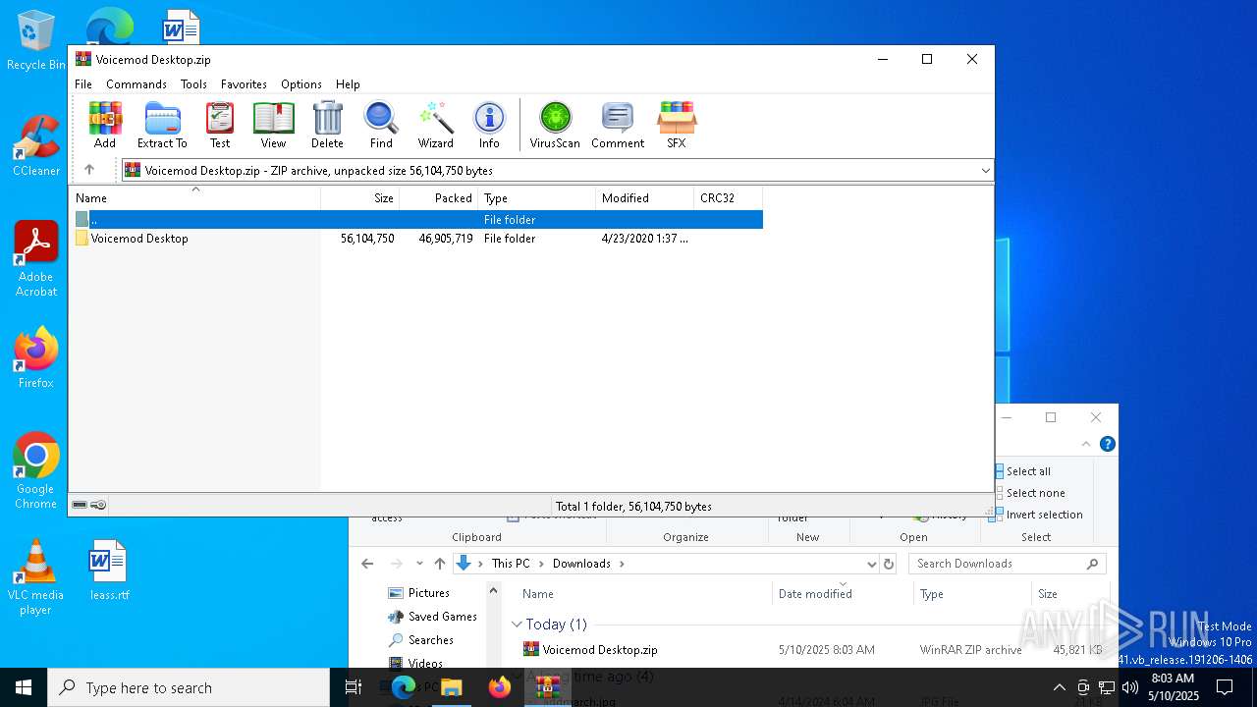The height and width of the screenshot is (707, 1257).
Task: Select the Google Chrome desktop shortcut
Action: pyautogui.click(x=36, y=471)
